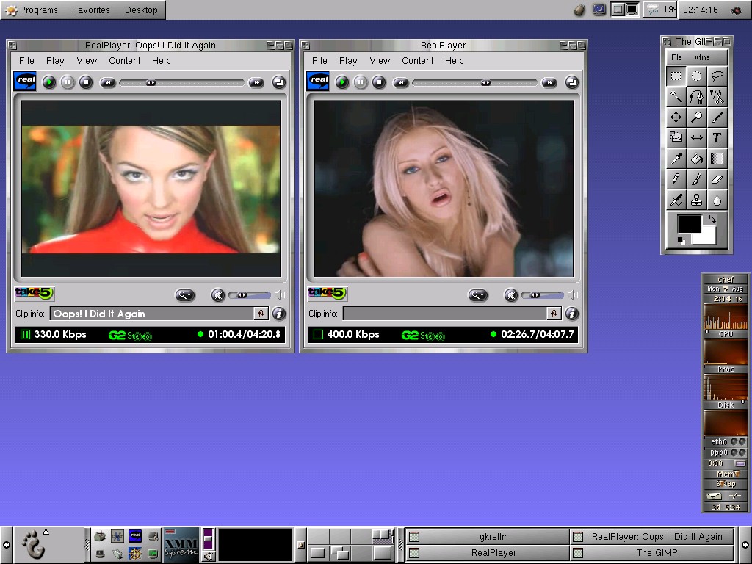Open Programs menu in top panel
The image size is (752, 564).
point(32,10)
